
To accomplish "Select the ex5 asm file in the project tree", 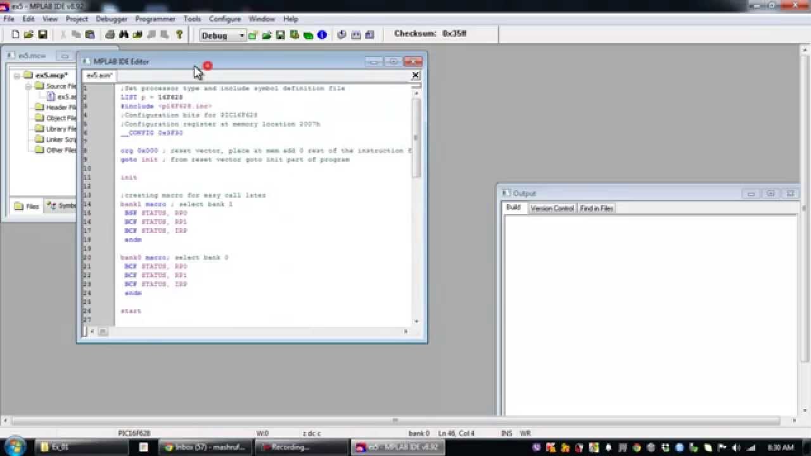I will click(66, 97).
